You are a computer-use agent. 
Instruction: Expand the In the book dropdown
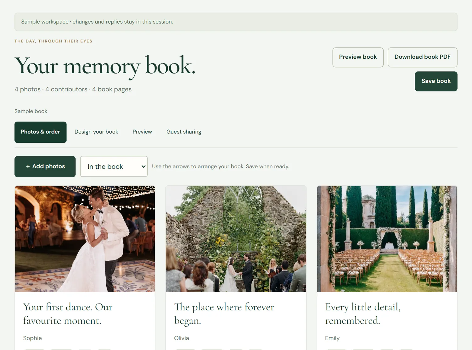click(114, 167)
